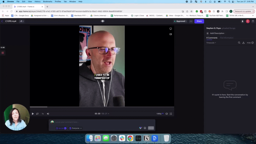Mute the video volume
The image size is (256, 144).
click(48, 114)
